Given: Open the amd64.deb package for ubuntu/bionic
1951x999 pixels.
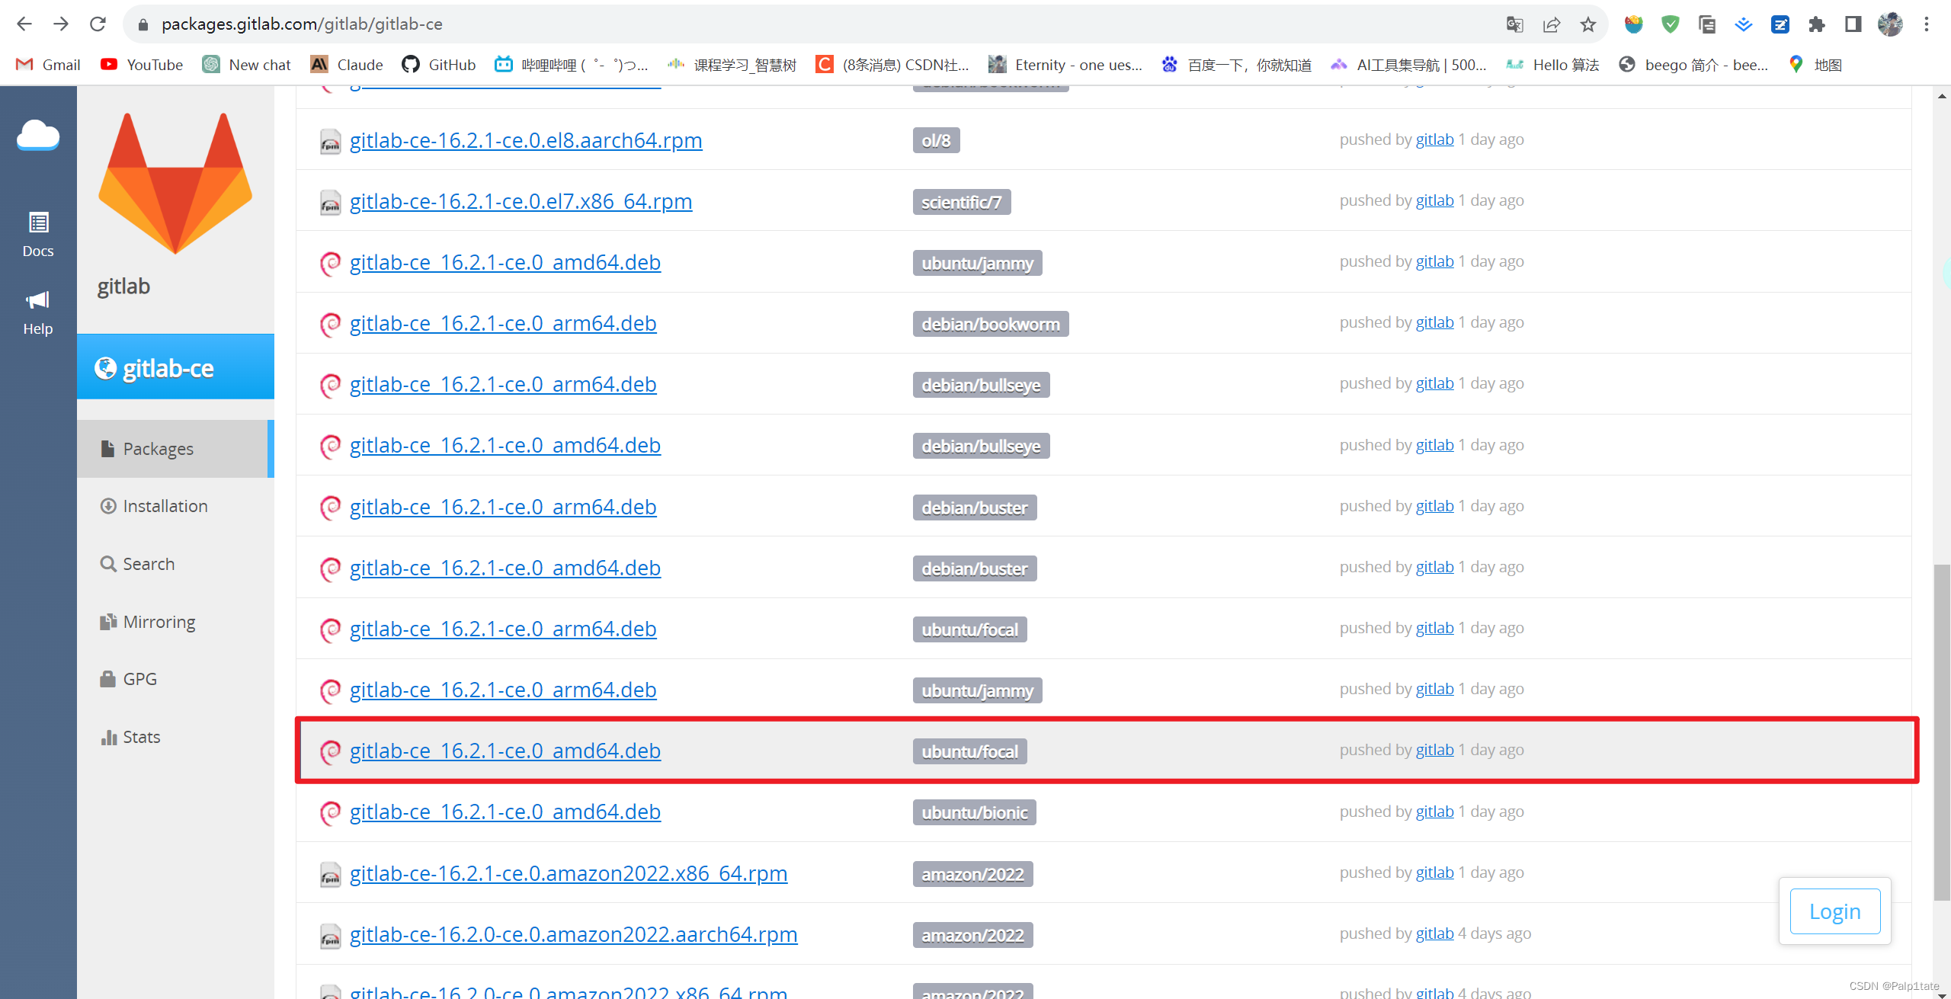Looking at the screenshot, I should click(505, 812).
